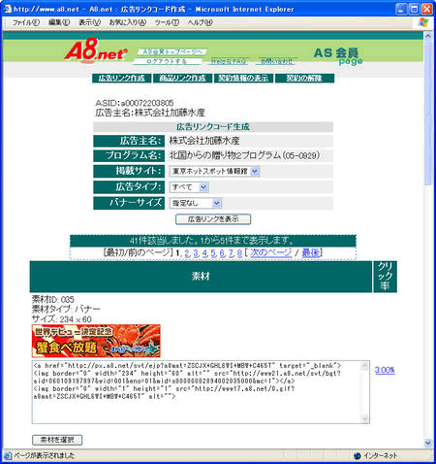Click the Windows flag logo in menu bar
Viewport: 436px width, 464px height.
point(422,22)
